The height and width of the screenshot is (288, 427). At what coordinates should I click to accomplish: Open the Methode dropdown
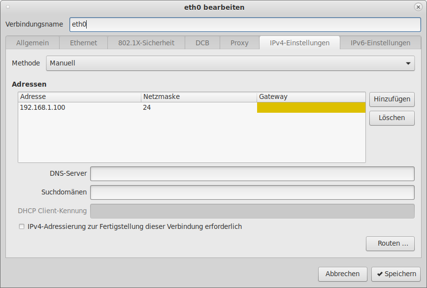230,63
